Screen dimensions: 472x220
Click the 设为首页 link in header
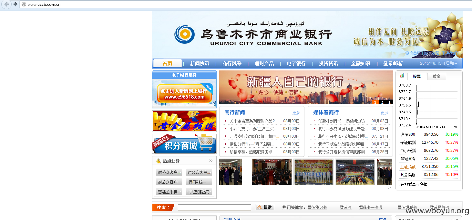pos(413,53)
